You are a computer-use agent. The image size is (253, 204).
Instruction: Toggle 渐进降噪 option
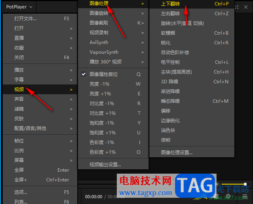[192, 91]
